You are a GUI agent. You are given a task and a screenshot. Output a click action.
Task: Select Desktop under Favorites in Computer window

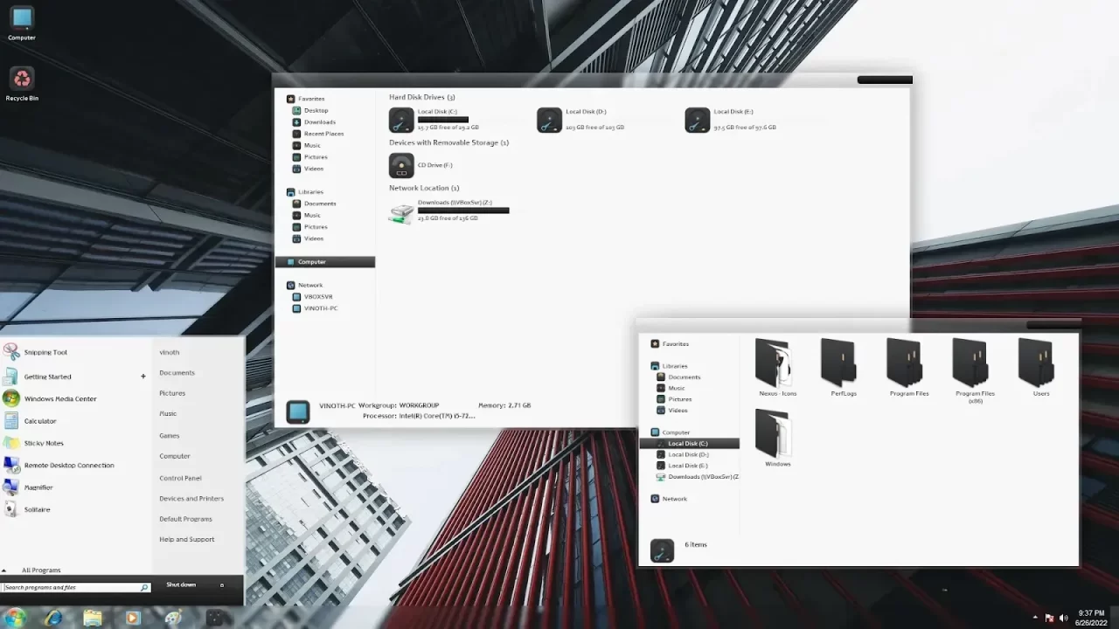310,110
